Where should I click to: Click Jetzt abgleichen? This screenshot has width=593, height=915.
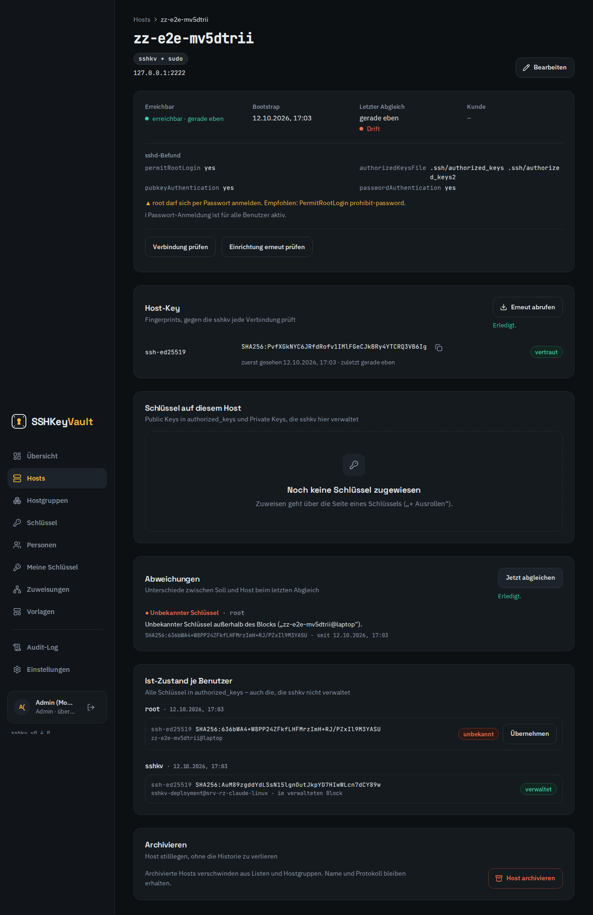coord(530,578)
